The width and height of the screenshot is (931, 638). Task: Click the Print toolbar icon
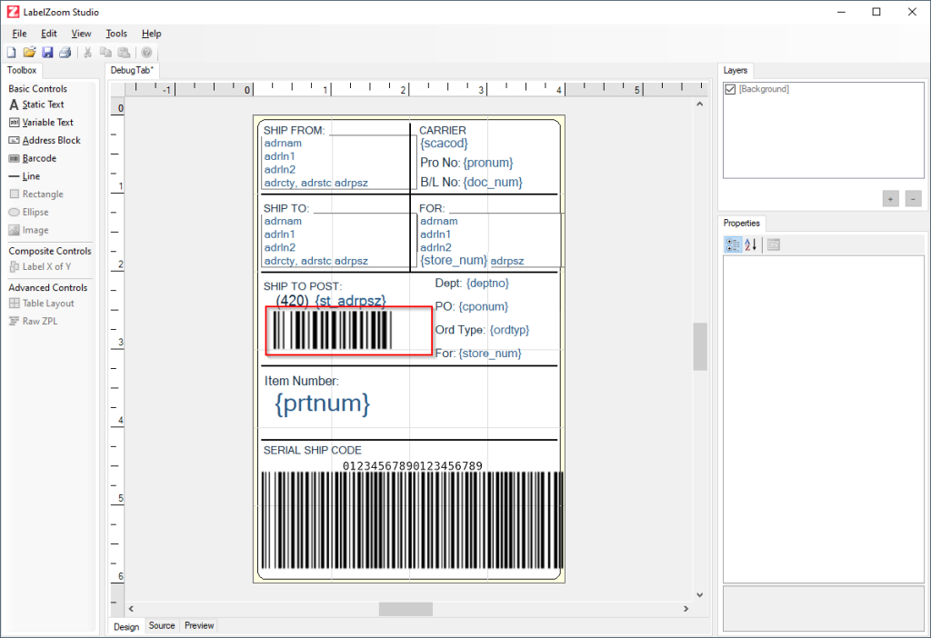click(65, 52)
